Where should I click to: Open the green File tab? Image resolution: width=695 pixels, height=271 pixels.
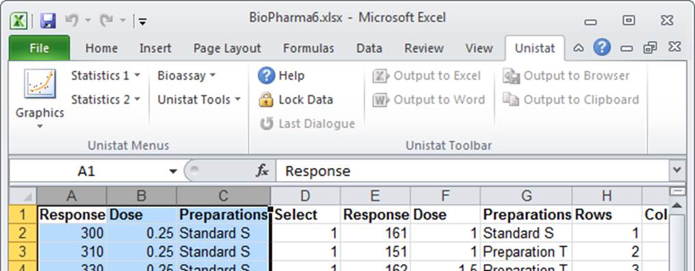[x=39, y=48]
